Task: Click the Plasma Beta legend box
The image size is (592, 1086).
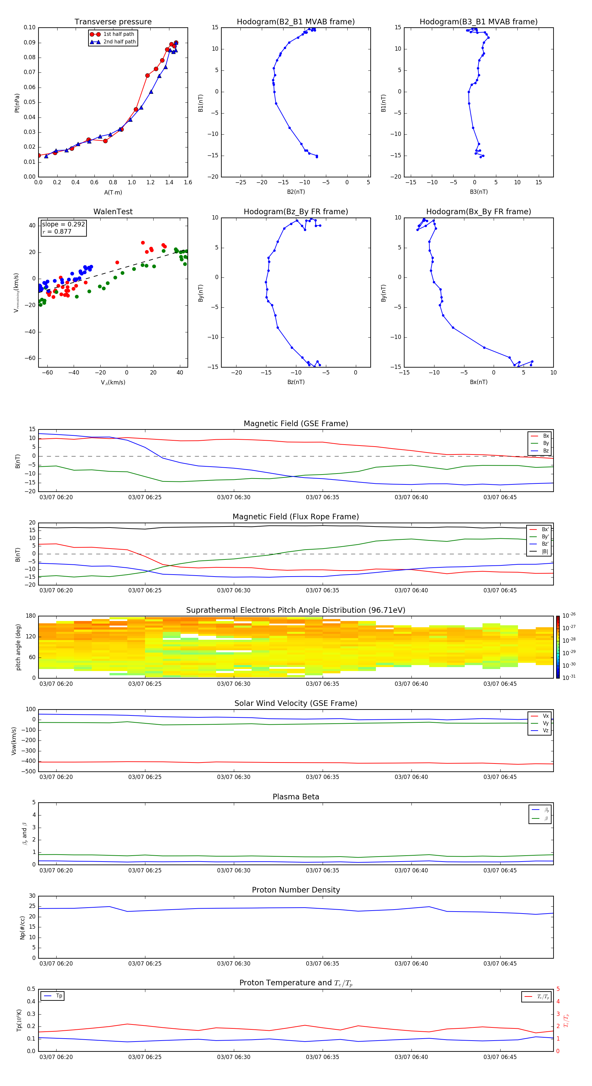Action: tap(540, 814)
